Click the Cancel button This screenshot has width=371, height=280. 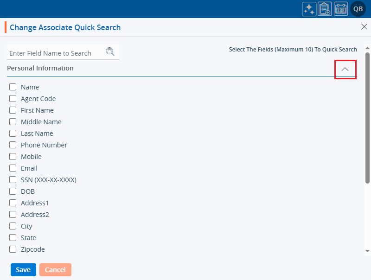[x=55, y=270]
